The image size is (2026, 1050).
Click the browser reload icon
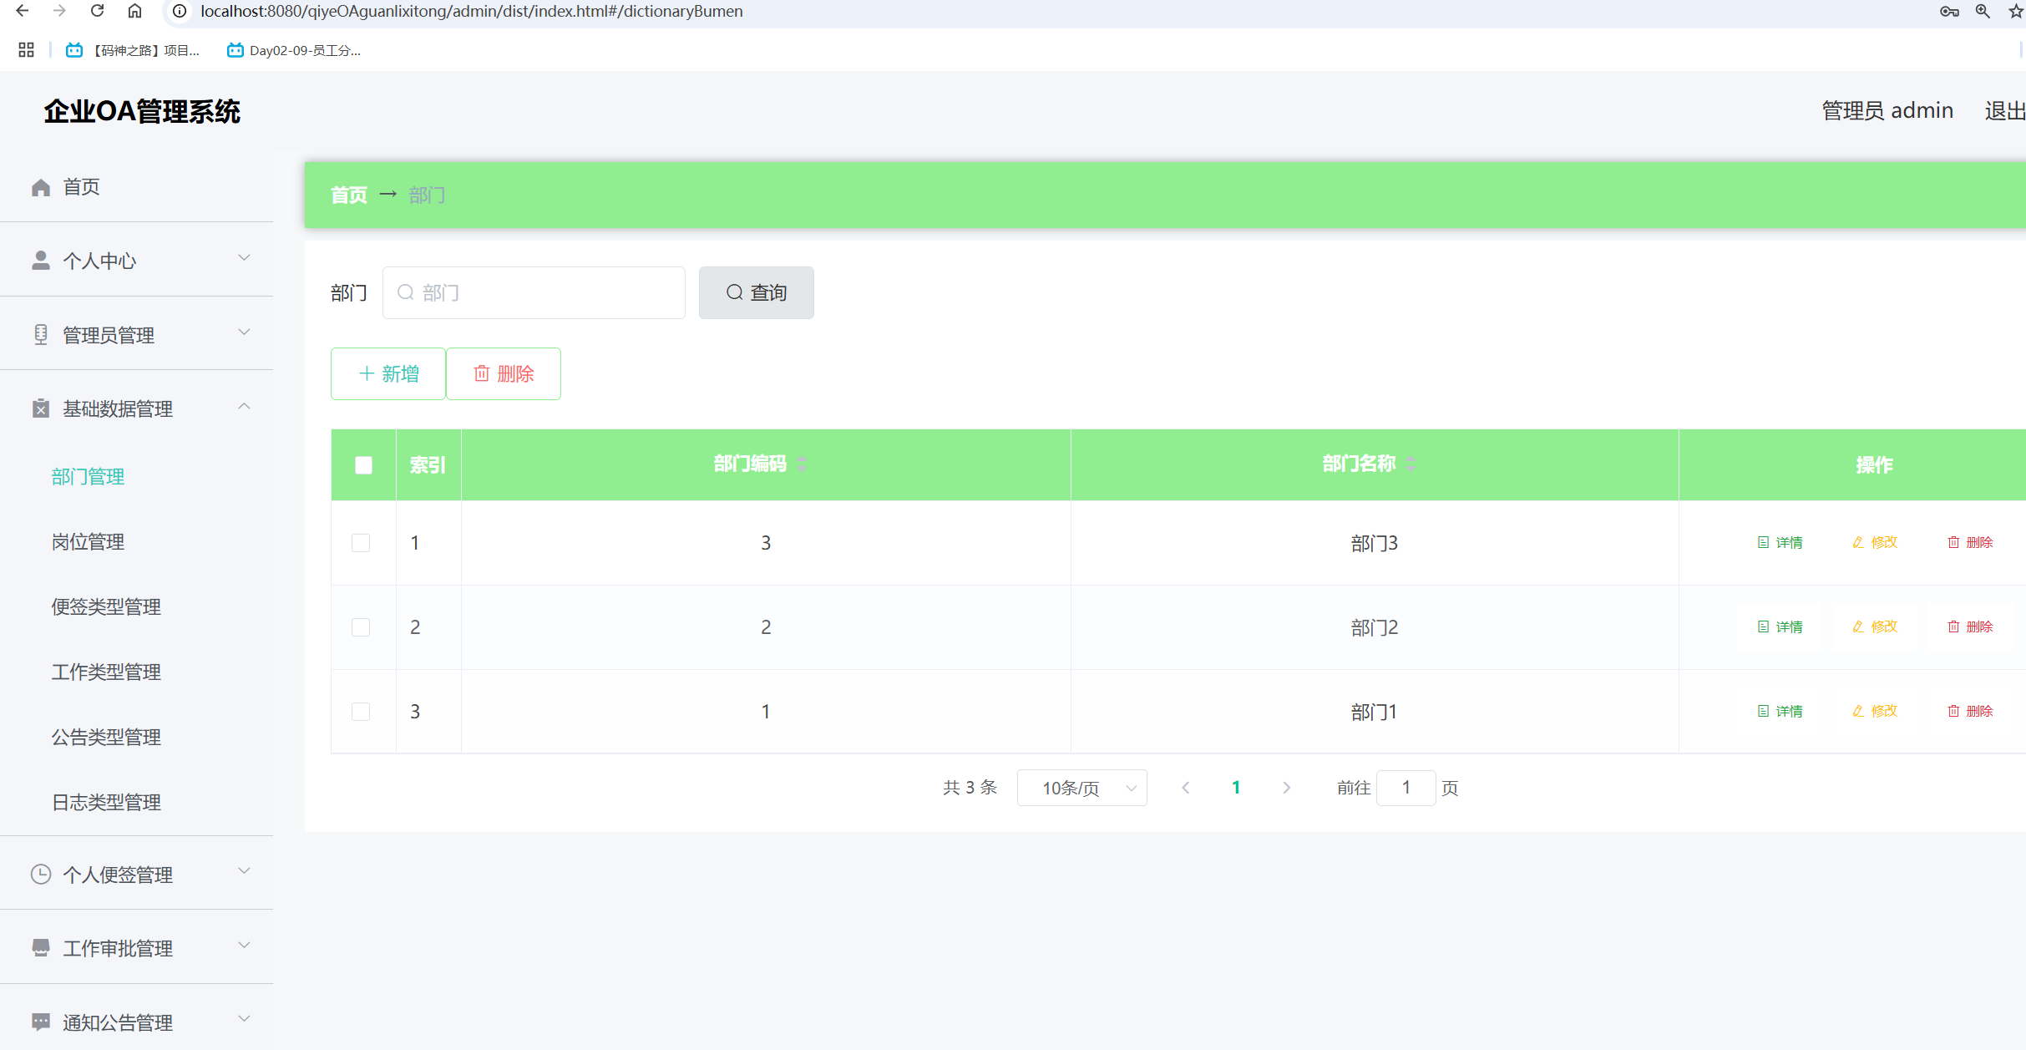coord(97,11)
